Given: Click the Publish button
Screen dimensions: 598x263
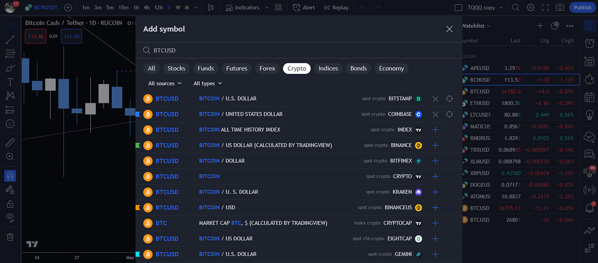Looking at the screenshot, I should coord(582,7).
